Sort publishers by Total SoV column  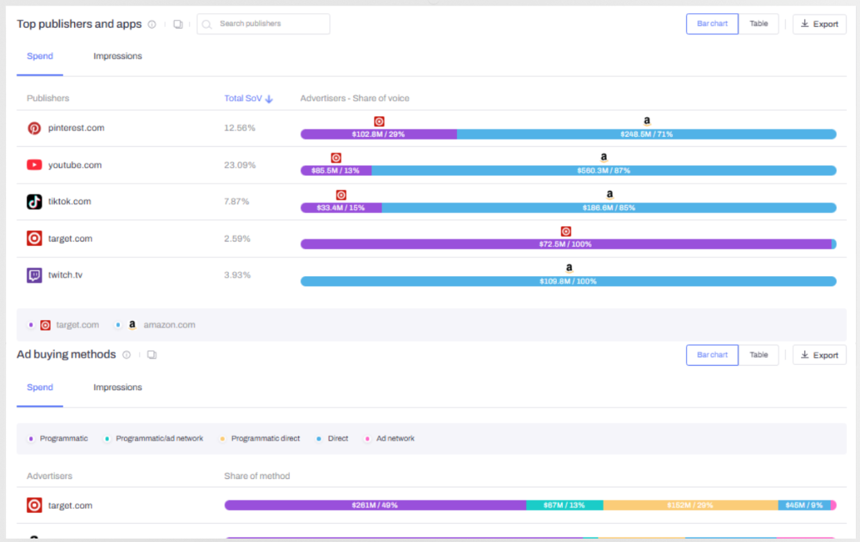point(248,99)
